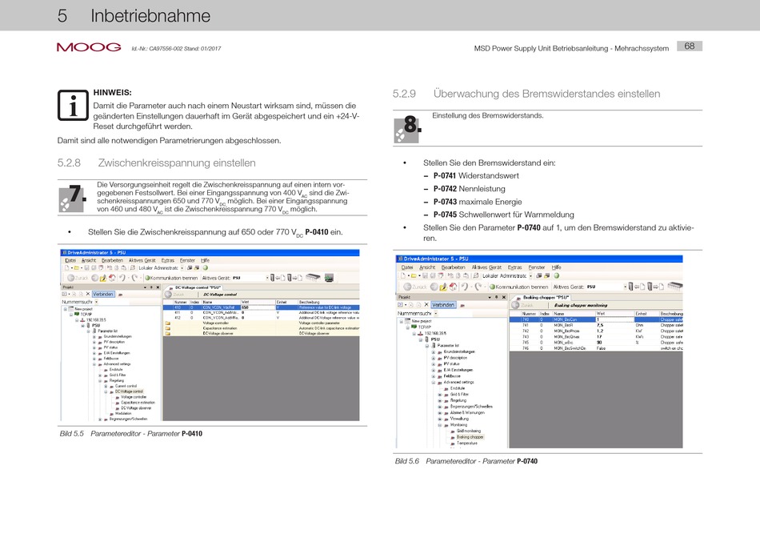
Task: Click home icon in DC-Voltage control window toolbar
Action: coord(112,278)
